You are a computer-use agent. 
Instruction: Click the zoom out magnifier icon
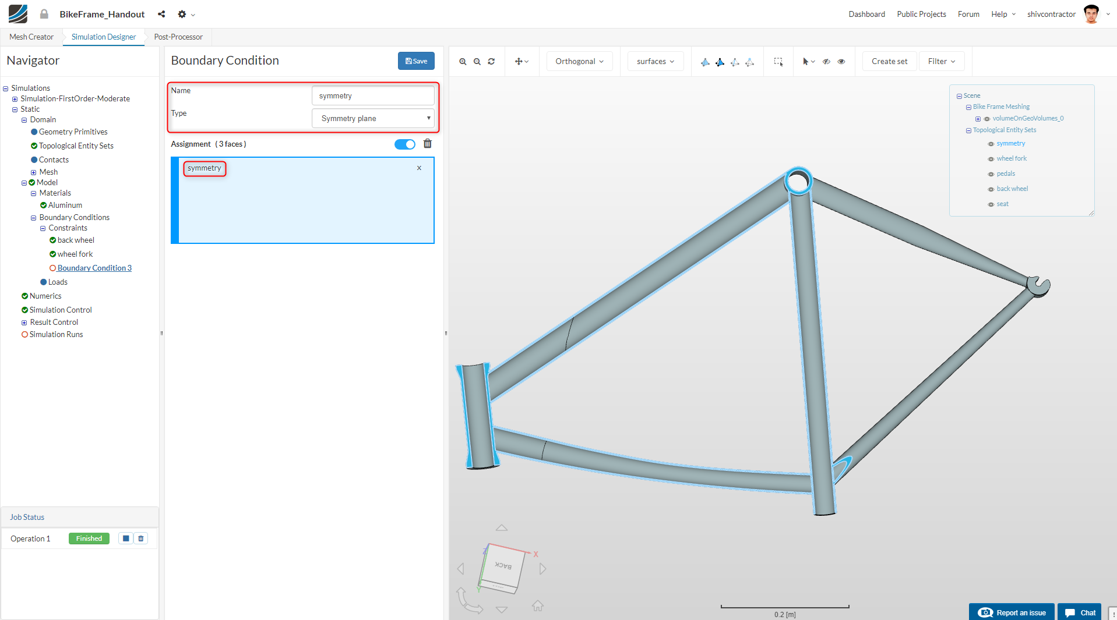click(477, 62)
